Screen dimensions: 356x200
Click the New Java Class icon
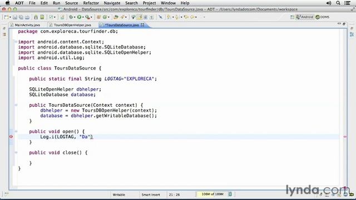pyautogui.click(x=105, y=17)
